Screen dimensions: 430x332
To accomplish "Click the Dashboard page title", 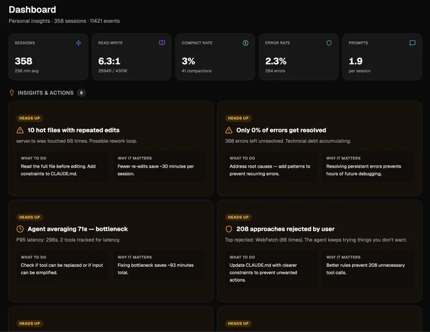I will 32,9.
